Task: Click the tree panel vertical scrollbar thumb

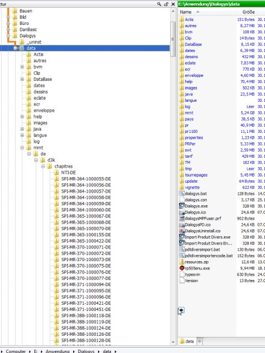Action: tap(173, 39)
